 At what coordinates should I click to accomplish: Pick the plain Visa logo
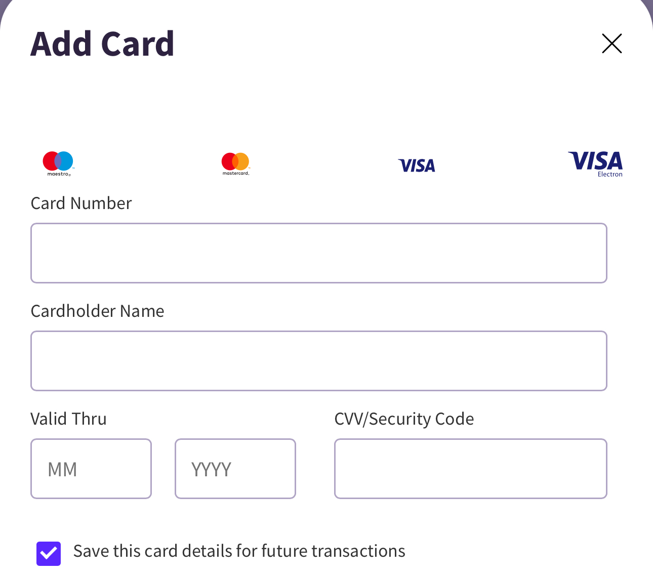[417, 166]
